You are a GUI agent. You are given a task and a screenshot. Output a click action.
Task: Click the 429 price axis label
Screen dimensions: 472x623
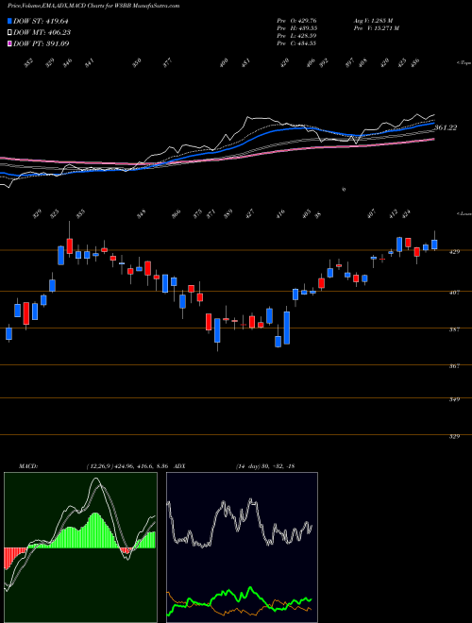(x=454, y=252)
